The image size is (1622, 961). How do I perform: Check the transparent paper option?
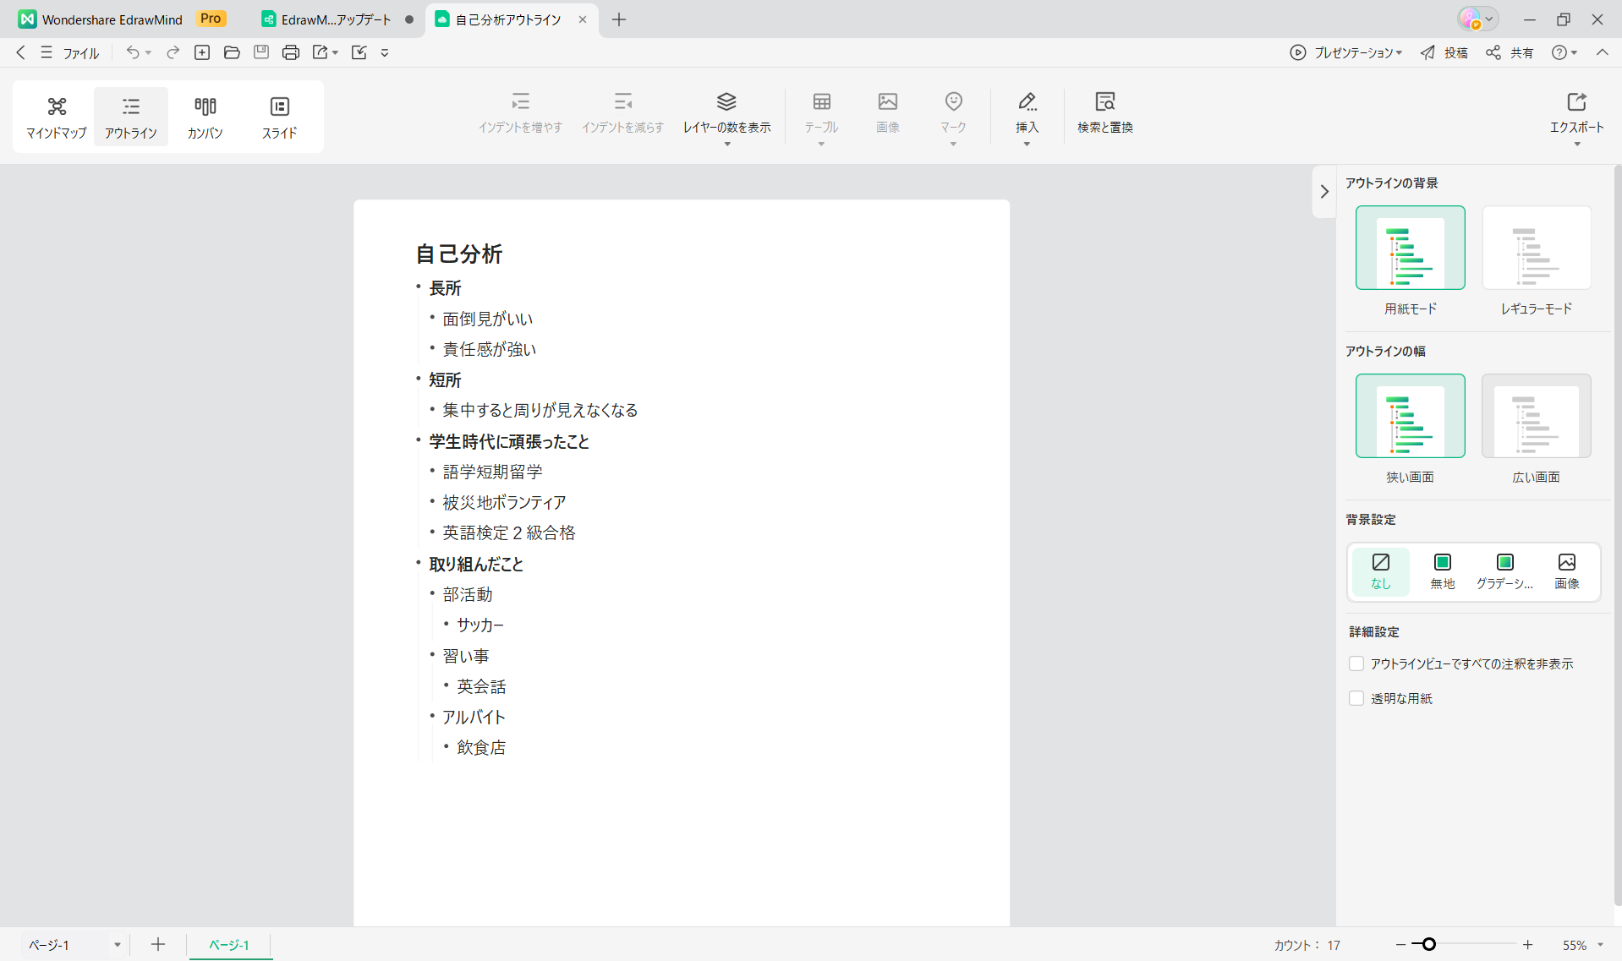pyautogui.click(x=1356, y=699)
